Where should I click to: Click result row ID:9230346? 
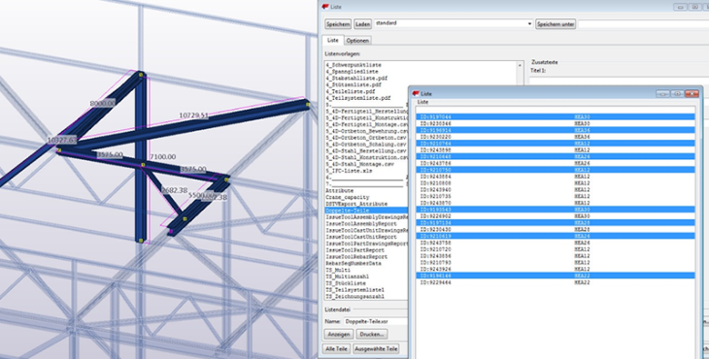(556, 124)
